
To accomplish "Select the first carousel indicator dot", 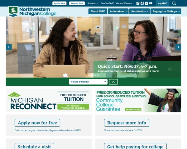I will point(89,75).
